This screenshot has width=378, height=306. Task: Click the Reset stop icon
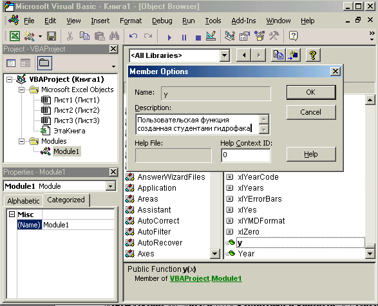click(198, 37)
